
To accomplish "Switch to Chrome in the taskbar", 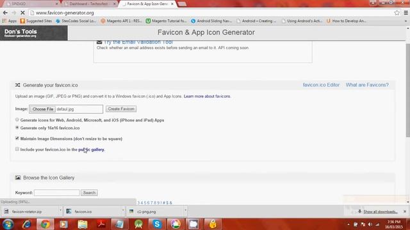I will click(45, 224).
